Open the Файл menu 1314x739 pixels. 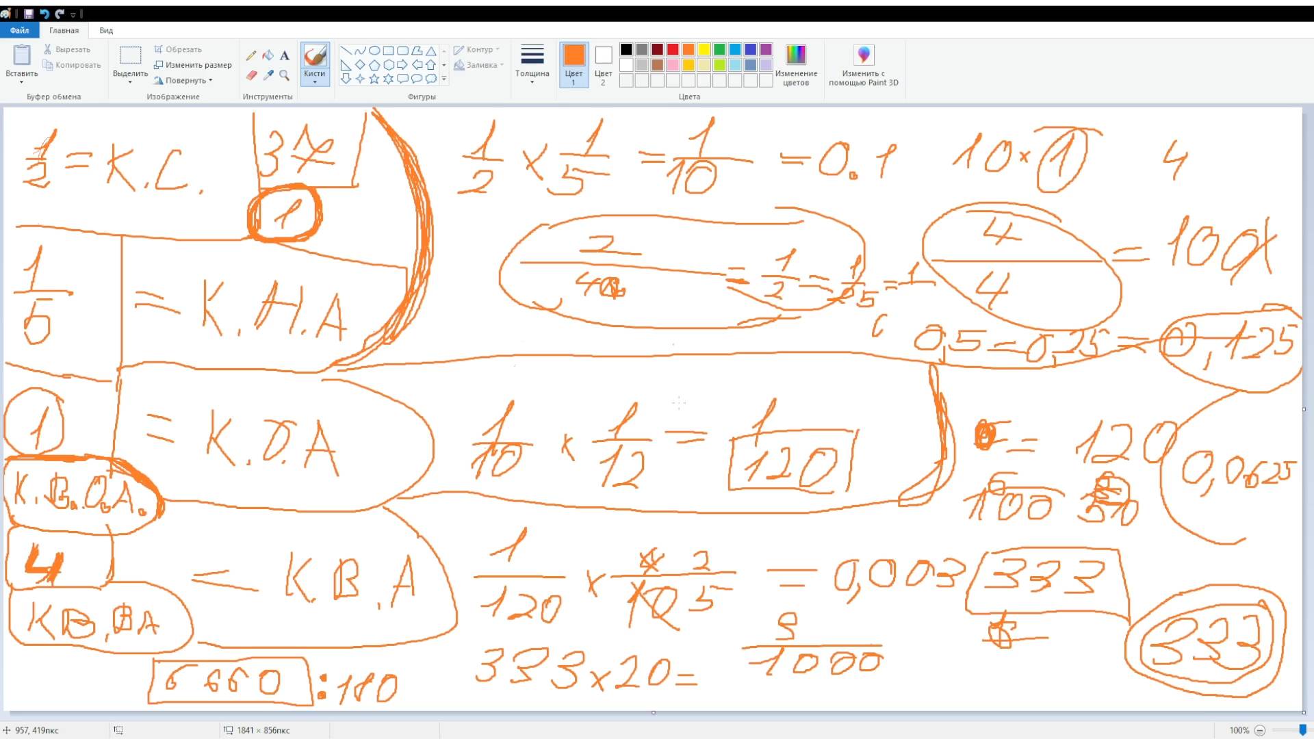pyautogui.click(x=19, y=30)
